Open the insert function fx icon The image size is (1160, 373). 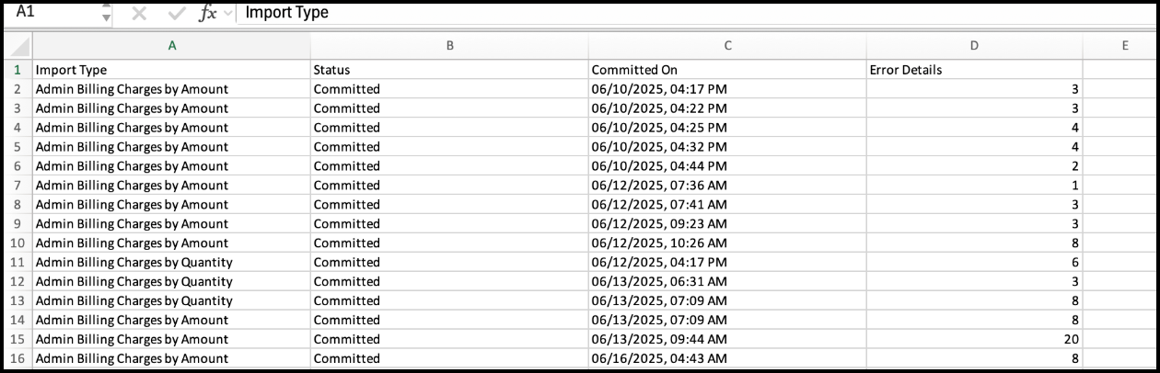(x=209, y=14)
